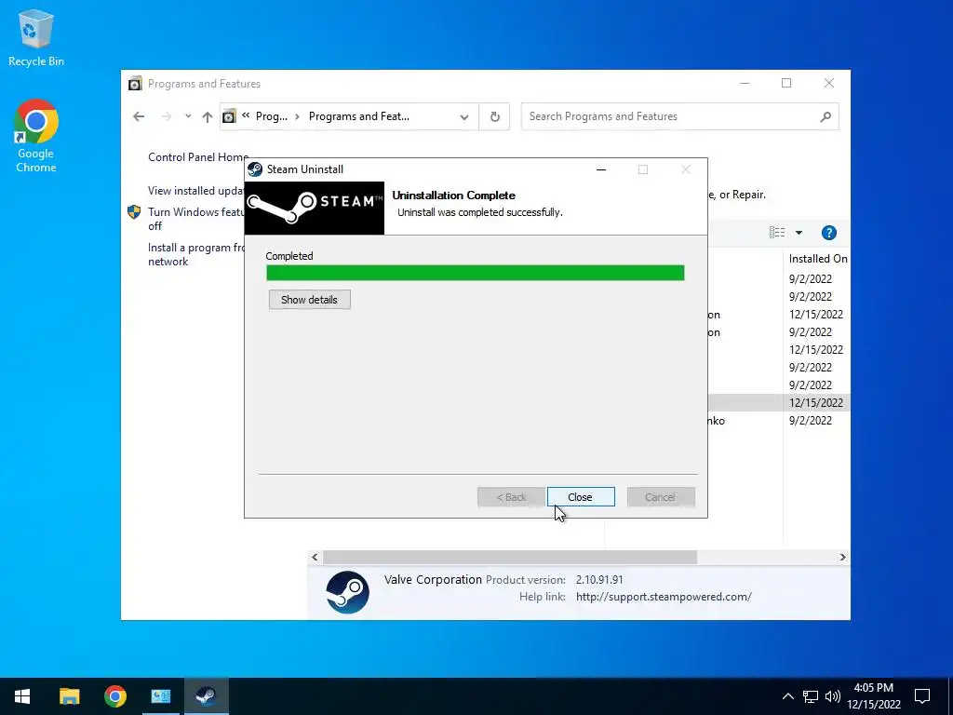Click the Programs and Feat... breadcrumb segment

(359, 116)
